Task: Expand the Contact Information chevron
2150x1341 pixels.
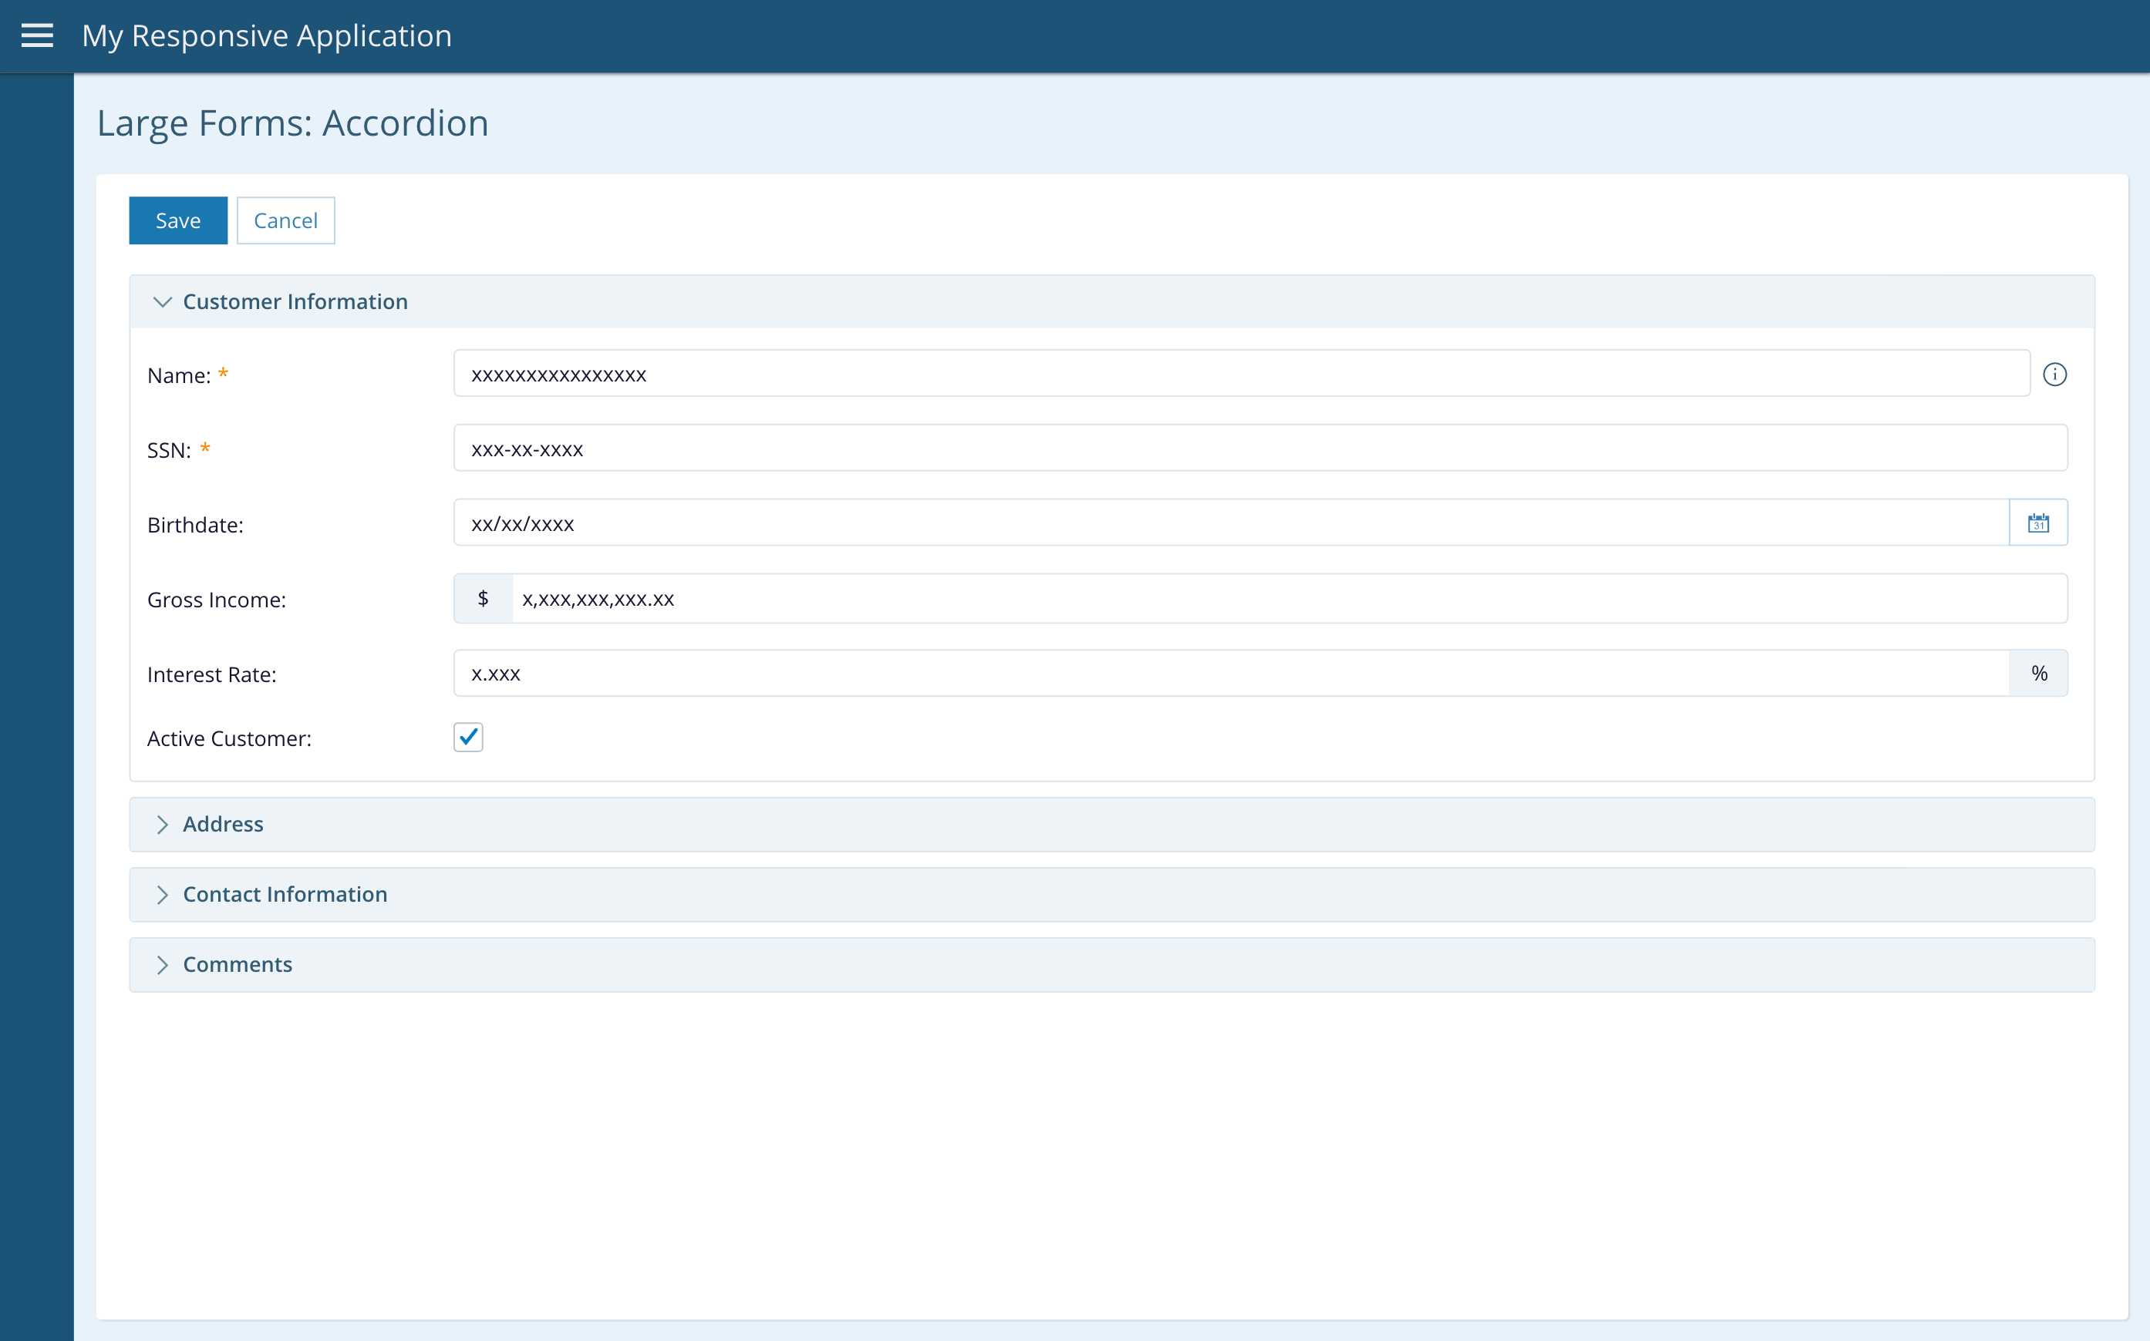Action: point(163,894)
